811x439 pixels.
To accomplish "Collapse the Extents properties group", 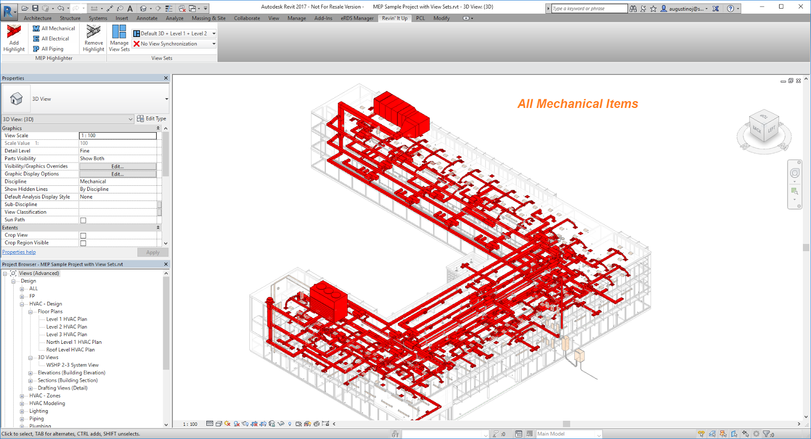I will point(158,228).
